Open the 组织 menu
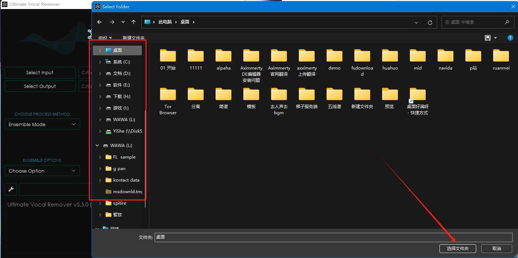518x258 pixels. pyautogui.click(x=105, y=38)
